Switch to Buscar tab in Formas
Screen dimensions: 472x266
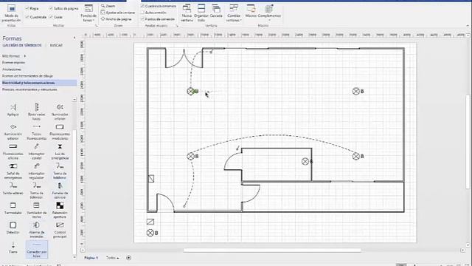click(56, 45)
